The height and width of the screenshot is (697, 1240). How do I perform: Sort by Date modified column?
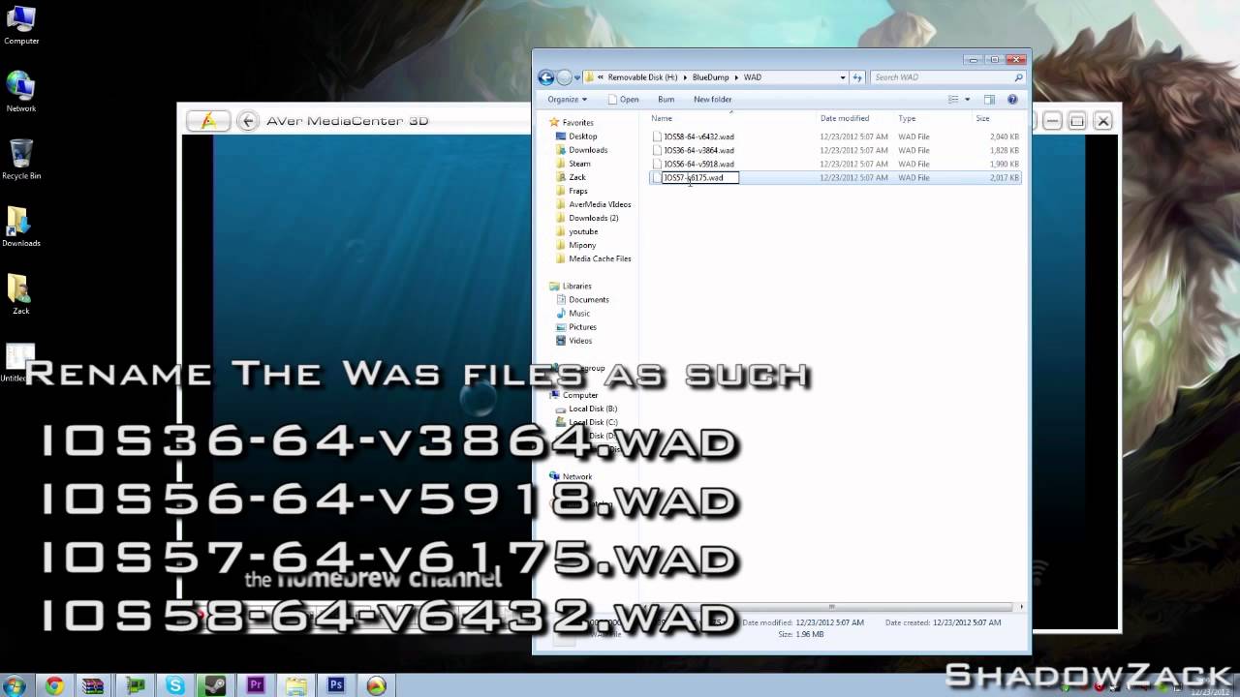pos(845,118)
